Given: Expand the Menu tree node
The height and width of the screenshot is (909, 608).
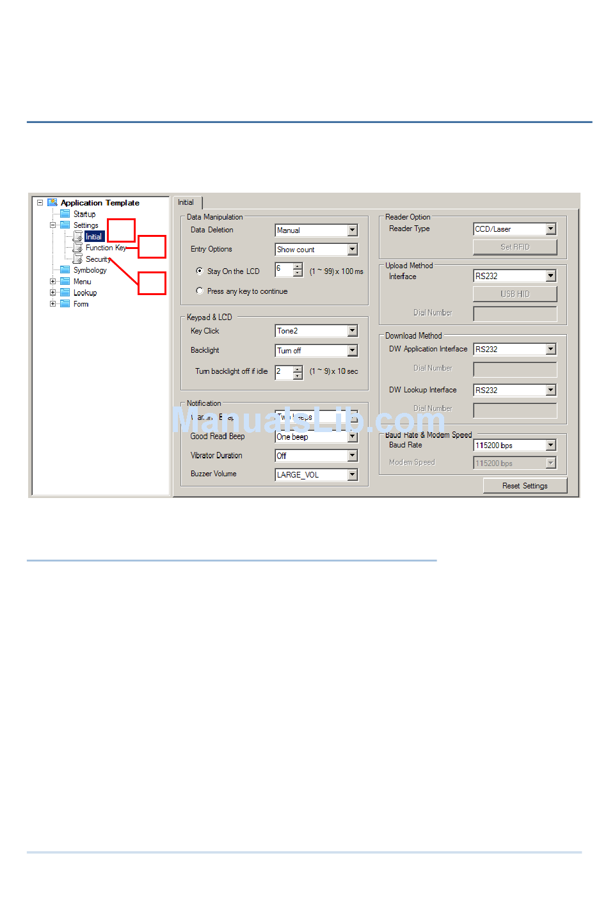Looking at the screenshot, I should point(52,281).
